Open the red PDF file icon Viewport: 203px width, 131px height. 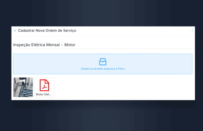[45, 85]
